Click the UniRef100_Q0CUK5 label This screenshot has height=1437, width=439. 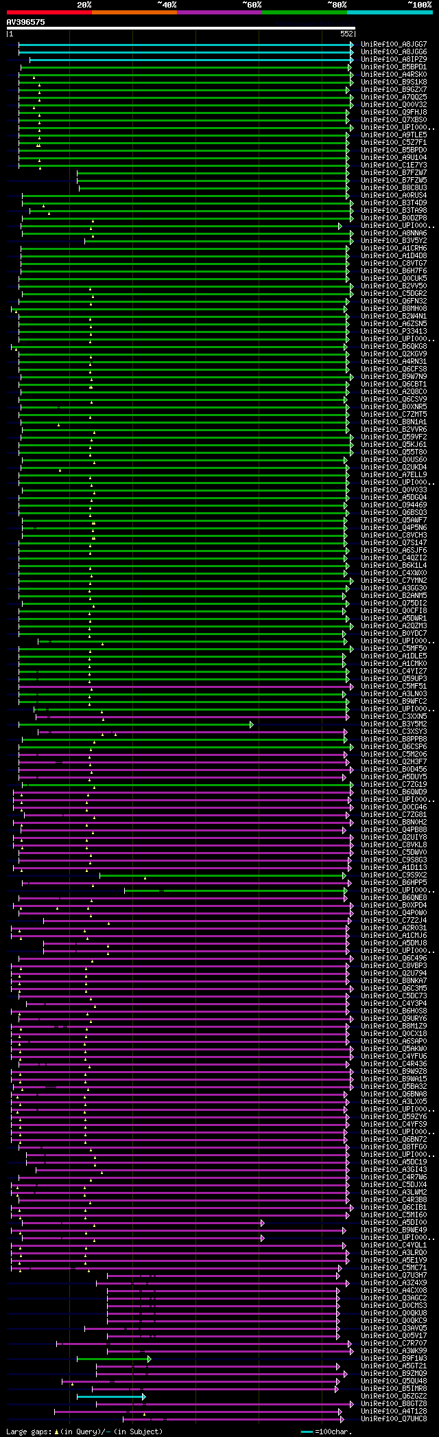[394, 279]
